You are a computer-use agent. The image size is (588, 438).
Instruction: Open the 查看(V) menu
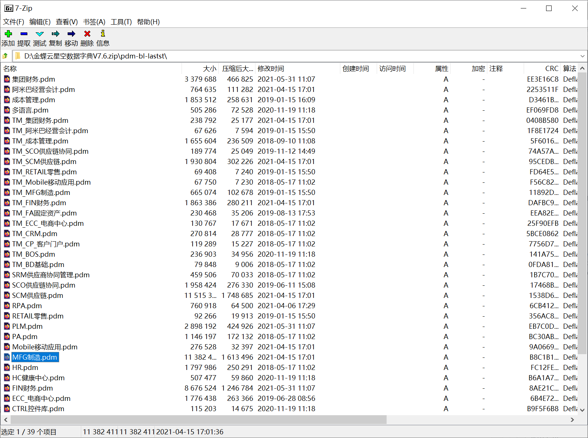pos(67,22)
